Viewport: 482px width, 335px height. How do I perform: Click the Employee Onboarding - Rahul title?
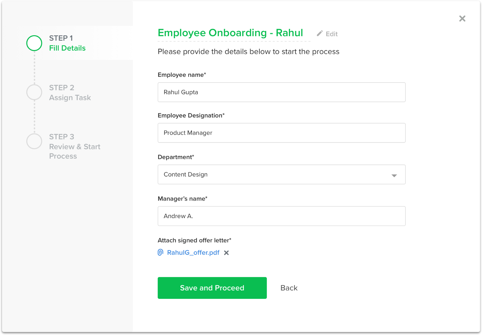(230, 33)
